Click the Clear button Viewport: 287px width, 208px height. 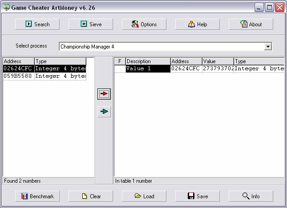click(x=91, y=196)
